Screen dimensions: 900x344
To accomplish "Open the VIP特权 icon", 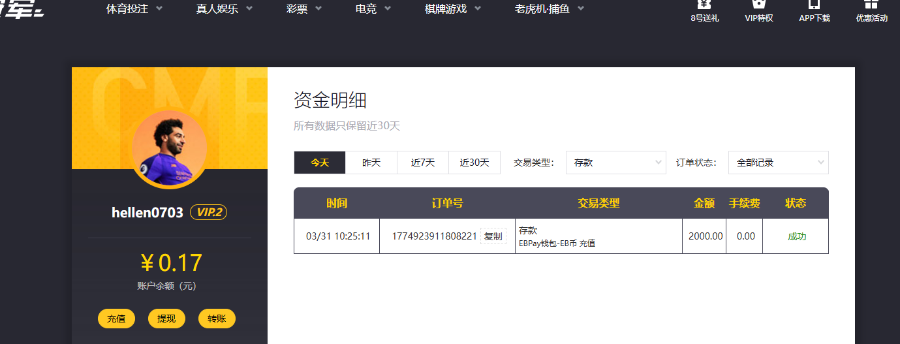I will pos(758,4).
